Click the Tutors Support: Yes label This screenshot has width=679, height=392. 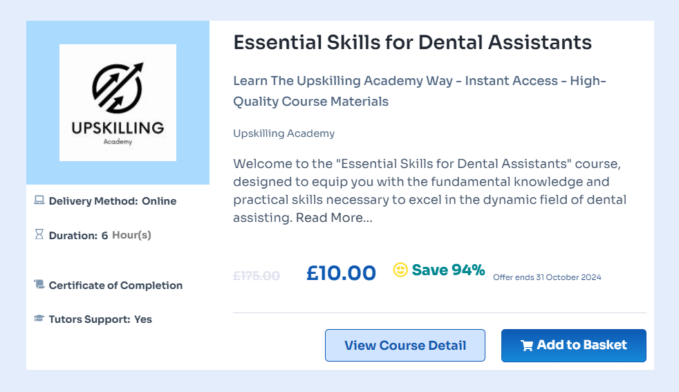100,319
